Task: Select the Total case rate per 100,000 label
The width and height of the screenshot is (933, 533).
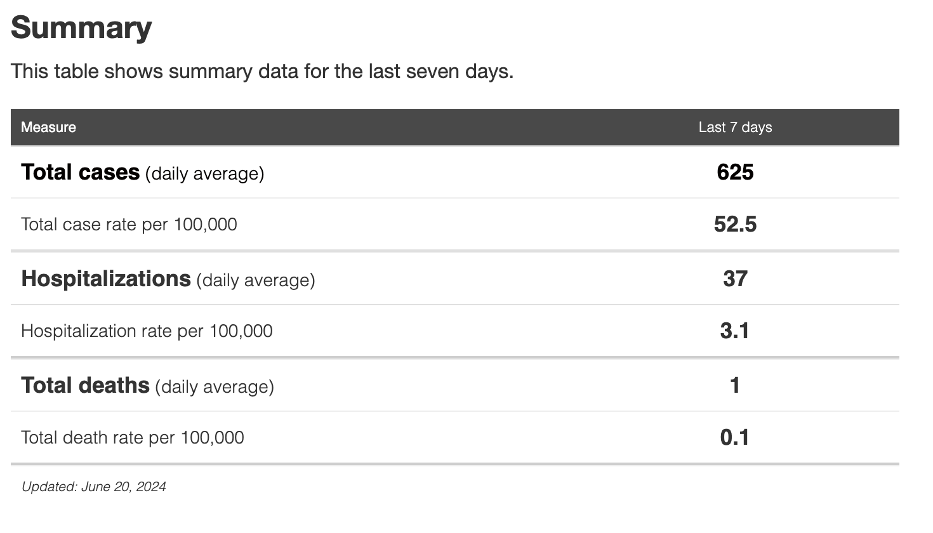Action: tap(129, 224)
